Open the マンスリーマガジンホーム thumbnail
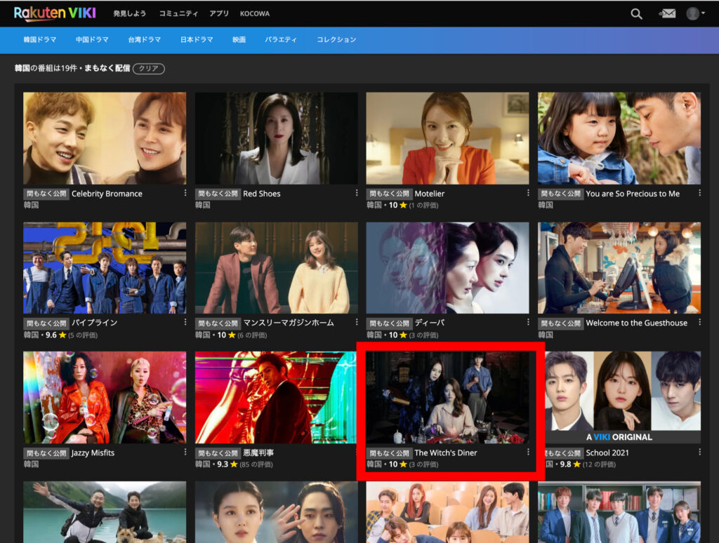The image size is (719, 543). click(x=276, y=268)
